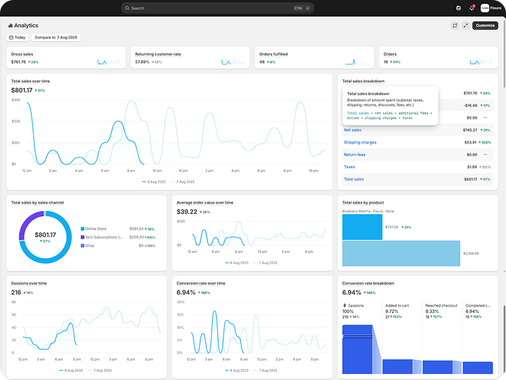Image resolution: width=506 pixels, height=380 pixels.
Task: Click the Analytics bar-chart icon
Action: tap(10, 26)
